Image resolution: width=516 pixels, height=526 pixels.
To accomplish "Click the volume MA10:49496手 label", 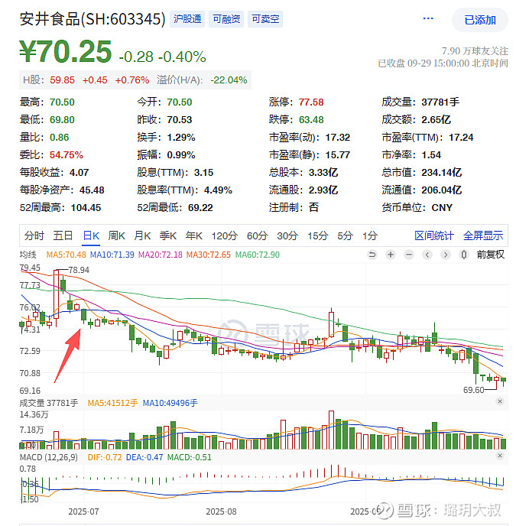I will 170,403.
